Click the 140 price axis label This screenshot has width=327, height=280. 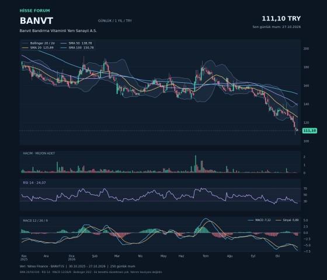click(306, 104)
